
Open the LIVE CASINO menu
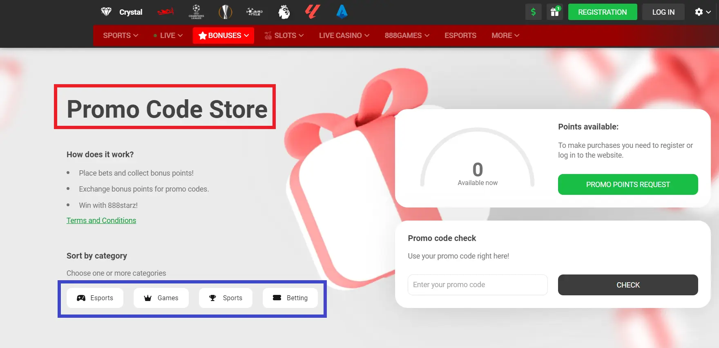click(x=344, y=36)
